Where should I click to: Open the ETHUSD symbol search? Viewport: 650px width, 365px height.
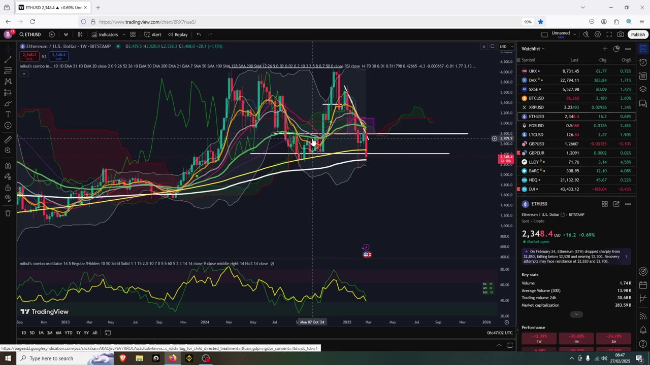coord(30,34)
